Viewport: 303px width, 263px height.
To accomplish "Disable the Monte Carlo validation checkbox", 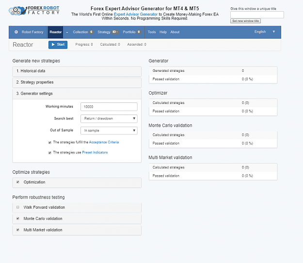I will click(x=18, y=218).
